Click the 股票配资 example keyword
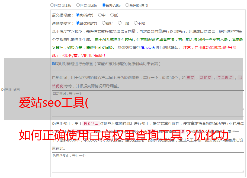This screenshot has width=247, height=178. (x=225, y=78)
